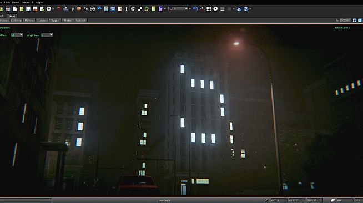Click the note with pencil edit icon
363x203 pixels.
[120, 9]
